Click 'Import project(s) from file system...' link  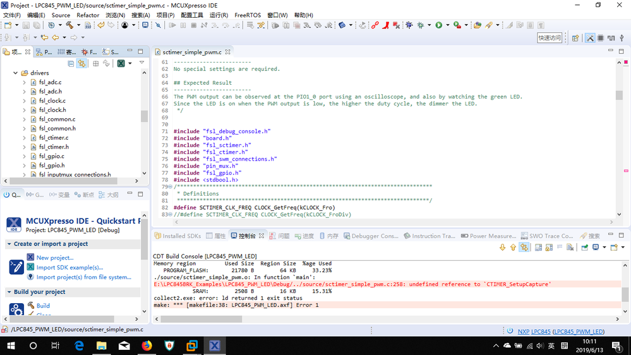point(84,277)
